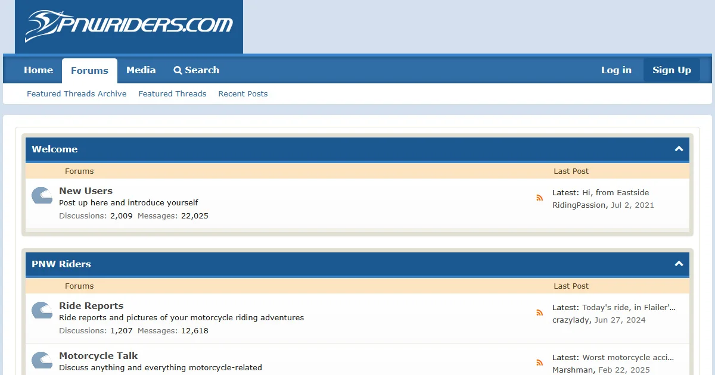Open Featured Threads Archive link

(76, 93)
